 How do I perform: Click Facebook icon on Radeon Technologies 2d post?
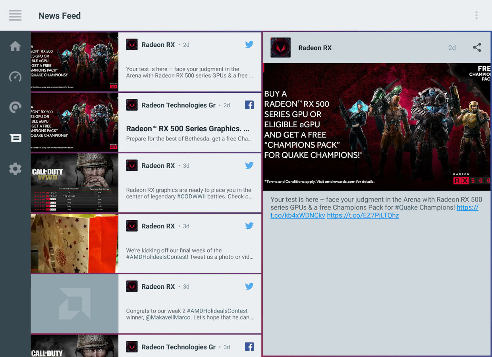249,105
